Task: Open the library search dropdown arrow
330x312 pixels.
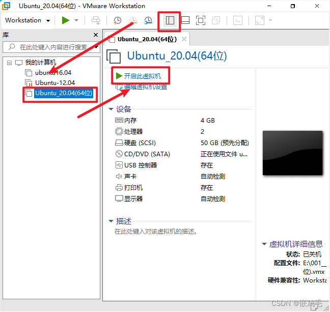Action: click(x=97, y=47)
